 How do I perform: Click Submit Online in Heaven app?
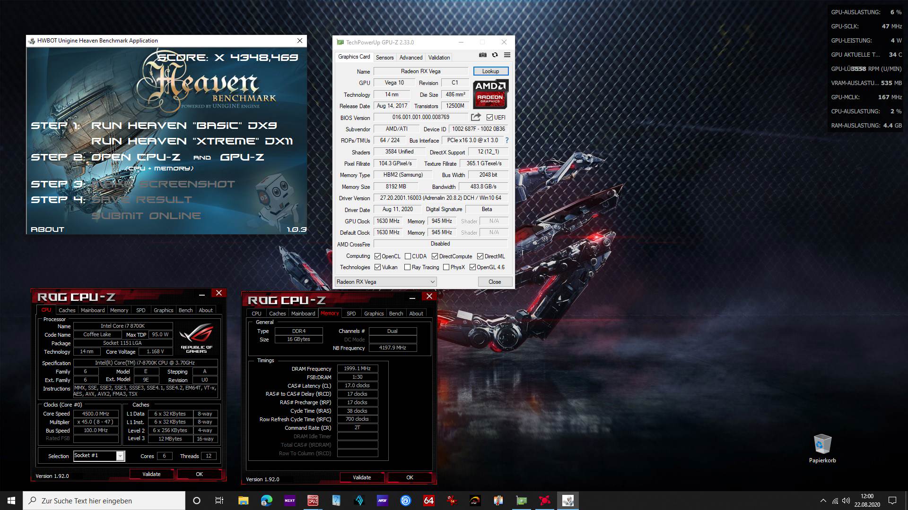[x=146, y=216]
